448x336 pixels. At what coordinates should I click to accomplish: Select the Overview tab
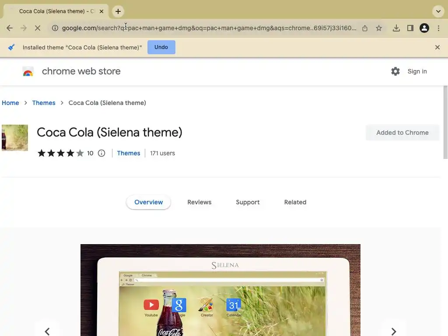[x=149, y=202]
